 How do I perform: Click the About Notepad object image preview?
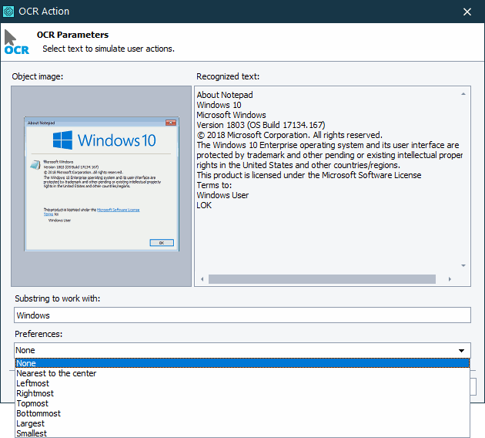click(102, 184)
